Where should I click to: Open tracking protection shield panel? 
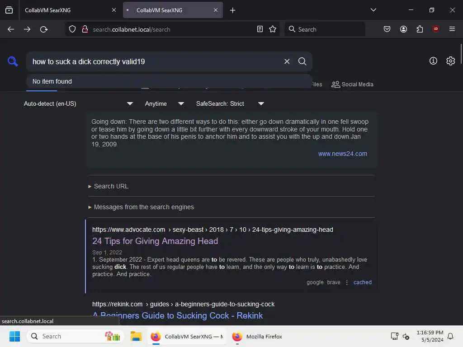72,29
